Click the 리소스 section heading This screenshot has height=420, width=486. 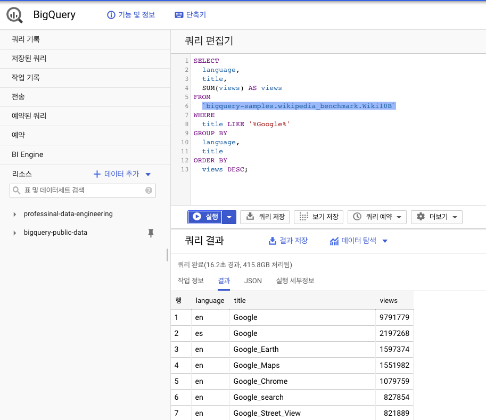click(22, 174)
